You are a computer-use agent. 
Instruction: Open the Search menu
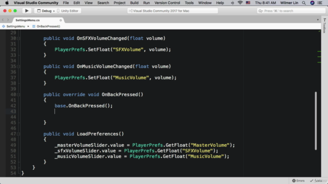coord(103,3)
